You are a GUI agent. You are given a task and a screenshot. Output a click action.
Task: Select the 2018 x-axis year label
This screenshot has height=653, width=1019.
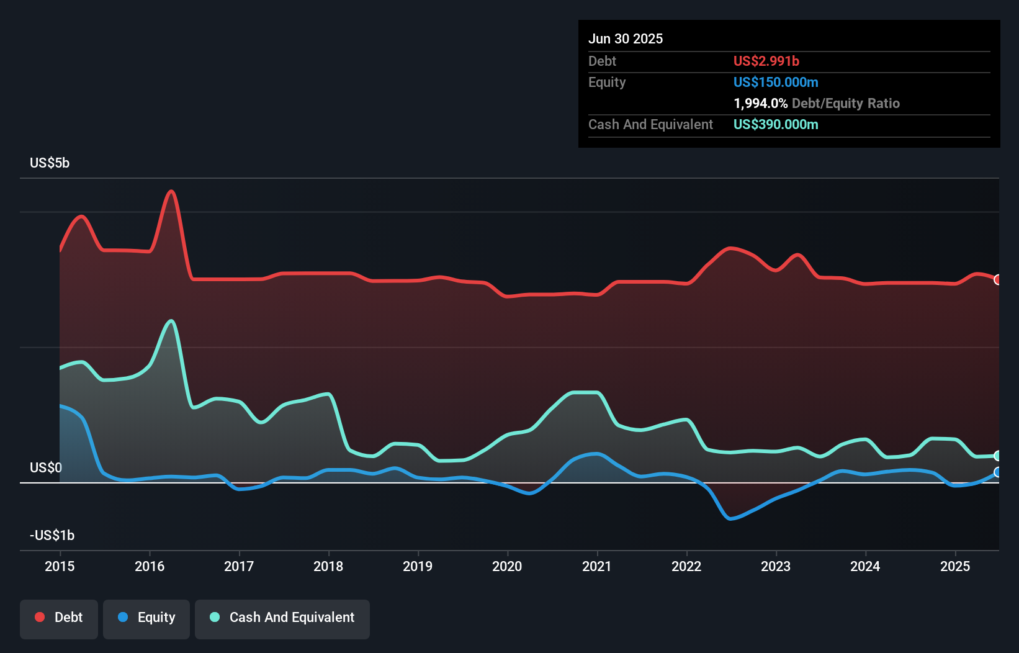tap(328, 566)
